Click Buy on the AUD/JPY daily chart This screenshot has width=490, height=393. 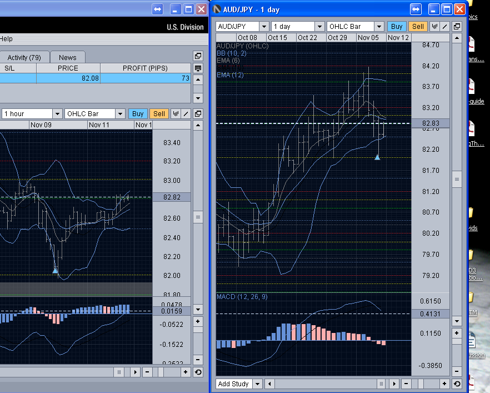pos(397,26)
